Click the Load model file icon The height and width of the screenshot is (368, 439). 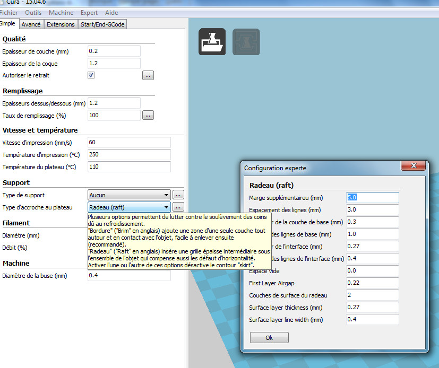(x=212, y=42)
